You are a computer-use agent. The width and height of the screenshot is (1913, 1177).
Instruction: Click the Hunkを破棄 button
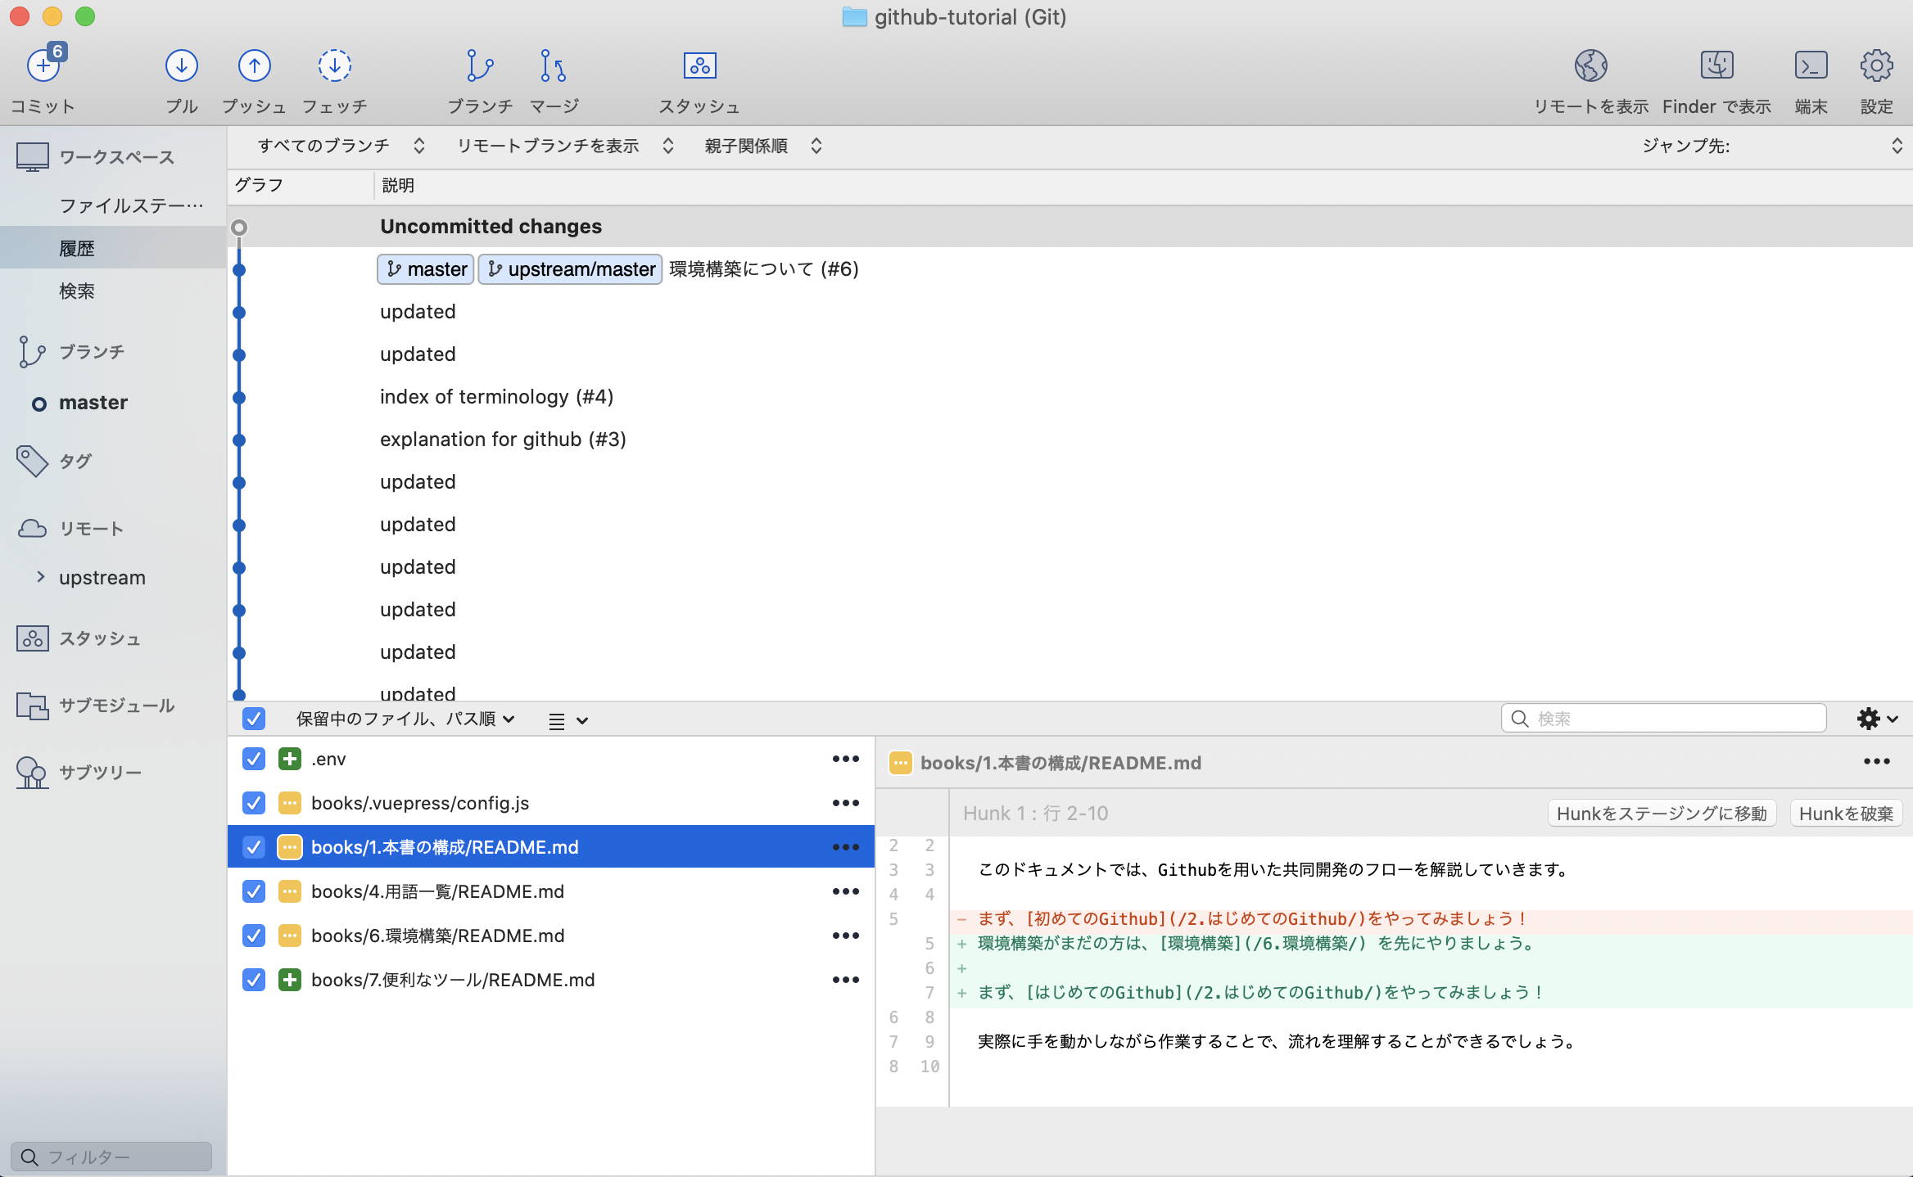(1845, 813)
